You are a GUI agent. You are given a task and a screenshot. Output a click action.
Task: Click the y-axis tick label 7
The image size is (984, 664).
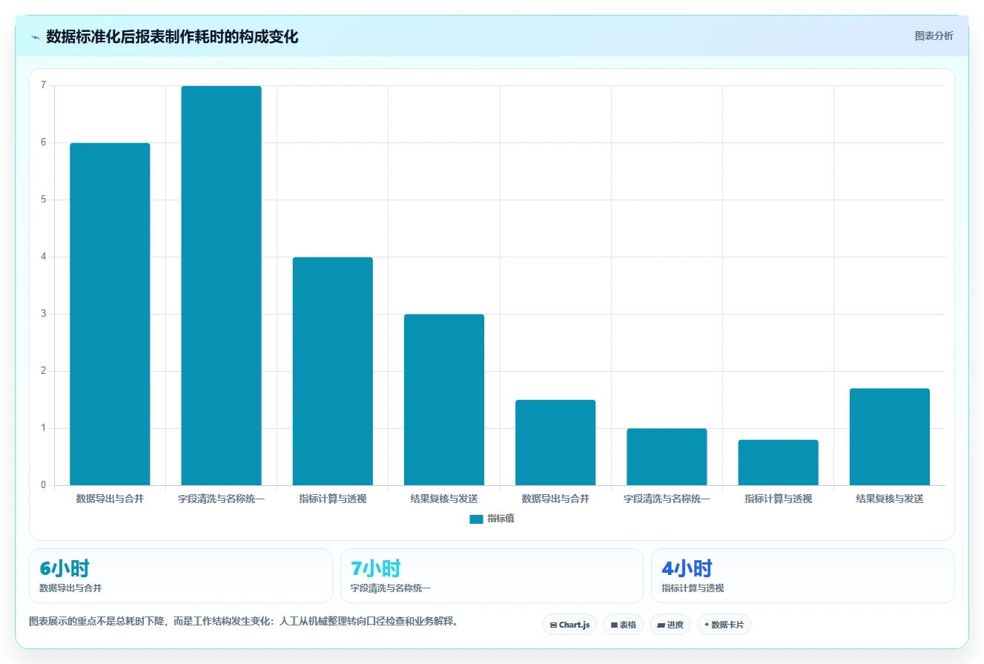click(x=43, y=85)
